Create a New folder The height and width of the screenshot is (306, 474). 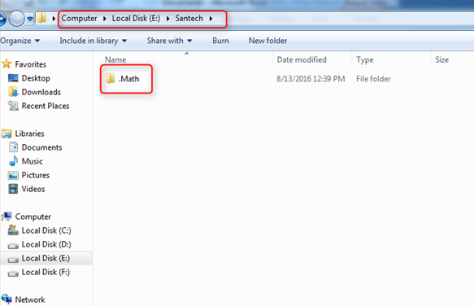(x=267, y=41)
